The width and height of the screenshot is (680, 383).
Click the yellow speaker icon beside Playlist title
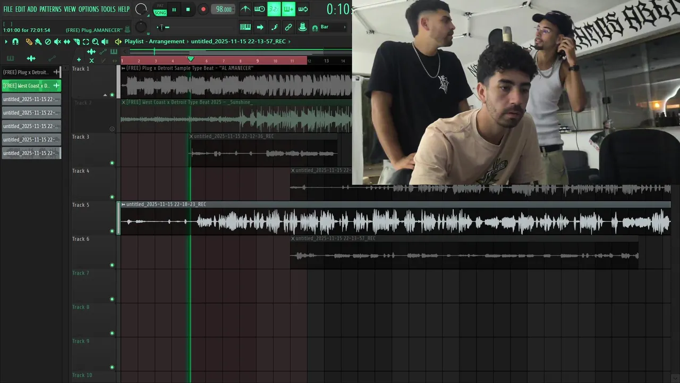[x=118, y=41]
